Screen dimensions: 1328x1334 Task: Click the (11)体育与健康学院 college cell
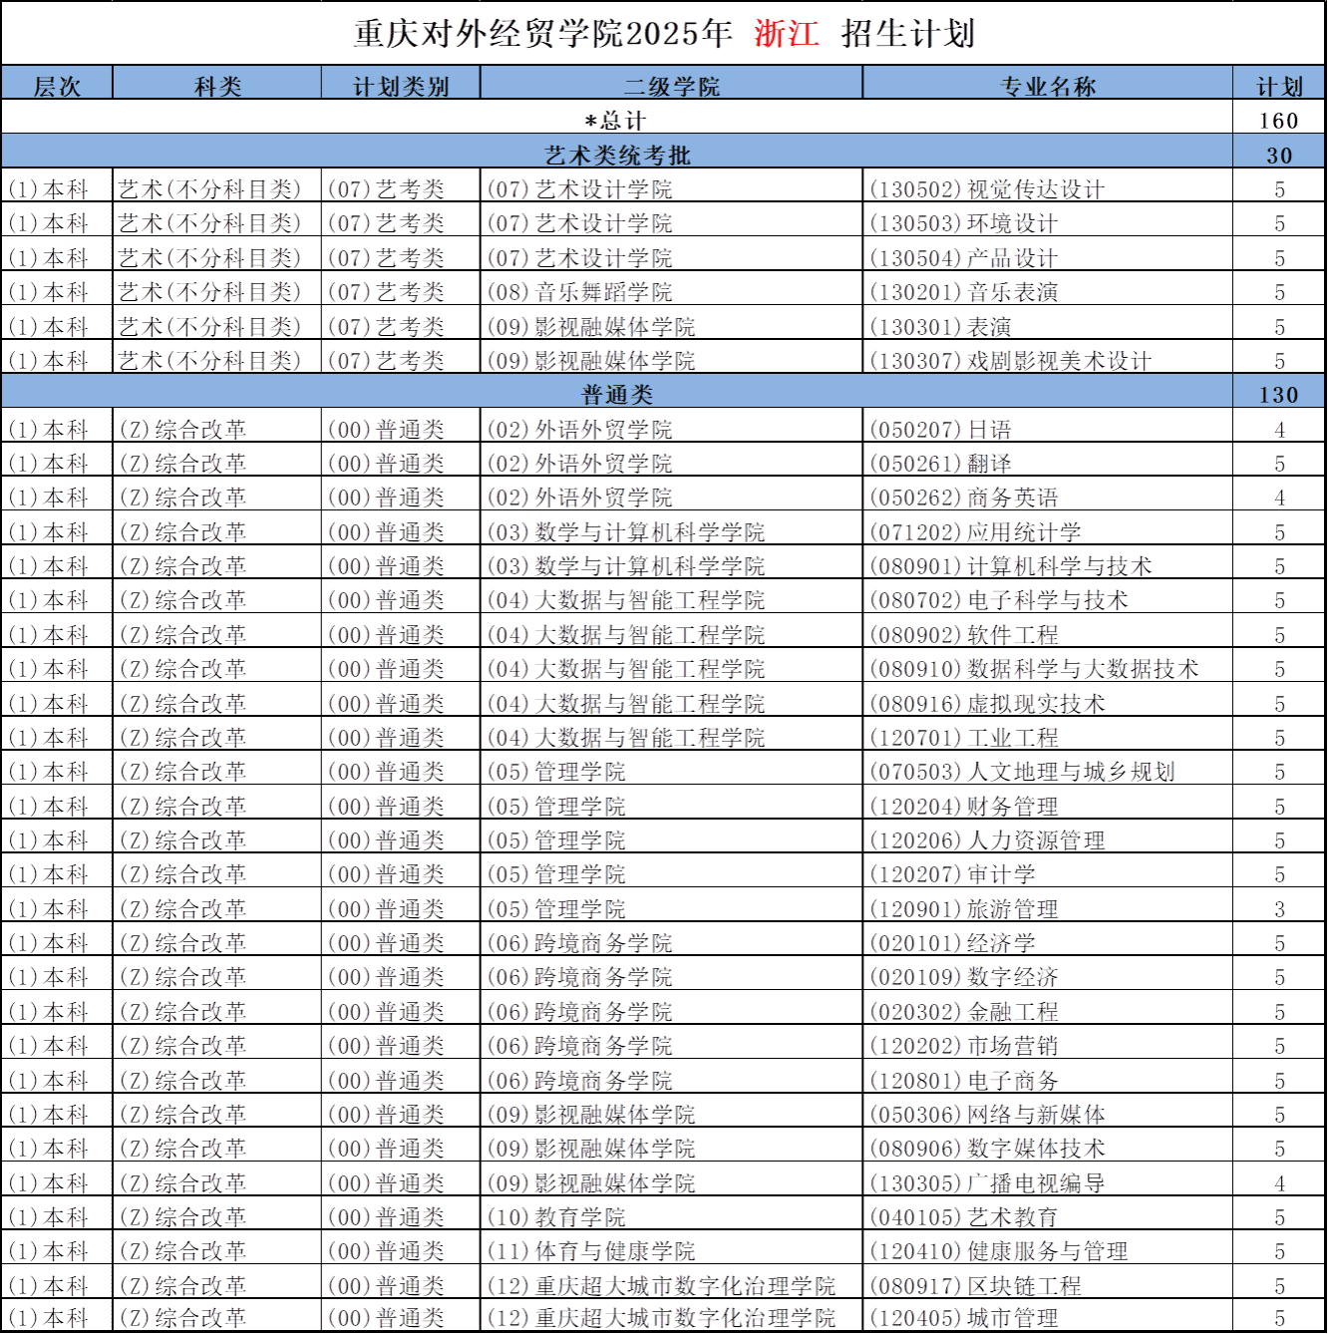(590, 1251)
